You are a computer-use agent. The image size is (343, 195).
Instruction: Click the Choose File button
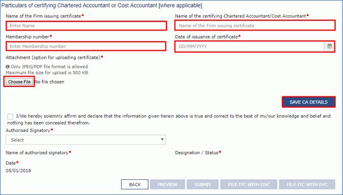click(x=19, y=82)
